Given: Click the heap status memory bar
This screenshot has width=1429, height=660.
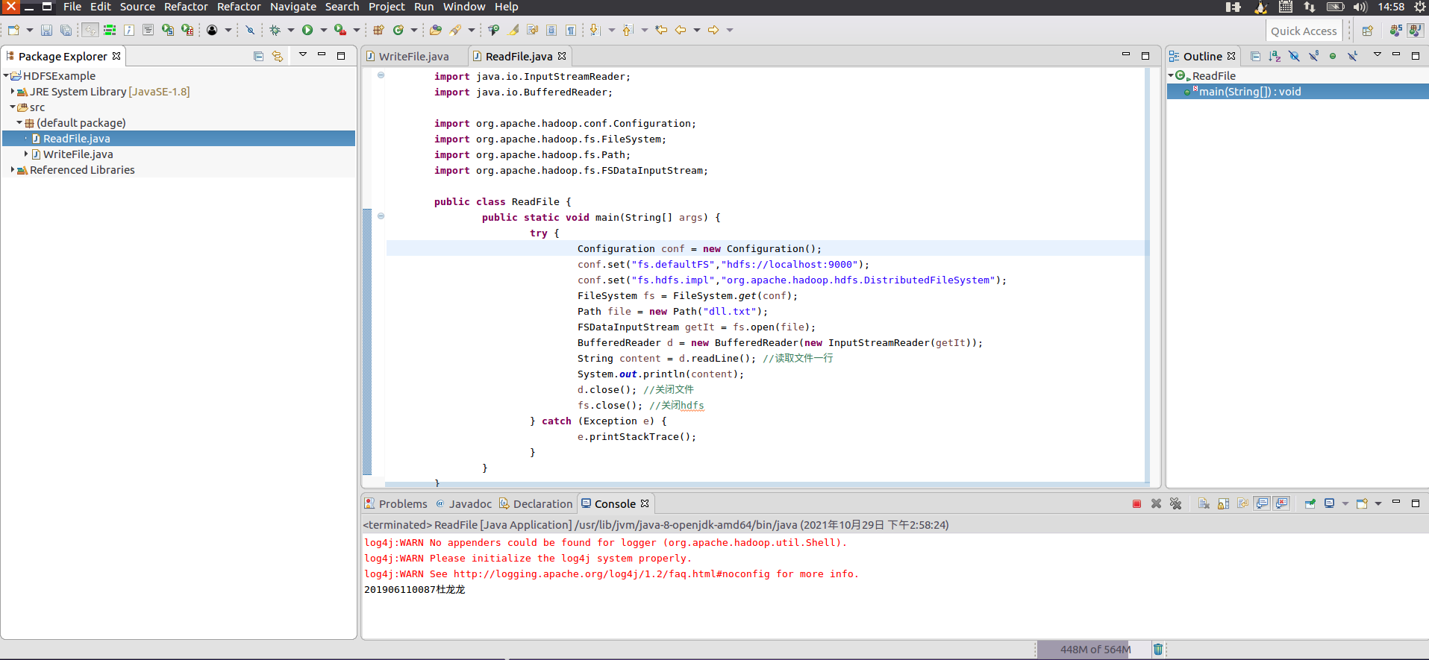Looking at the screenshot, I should 1094,650.
